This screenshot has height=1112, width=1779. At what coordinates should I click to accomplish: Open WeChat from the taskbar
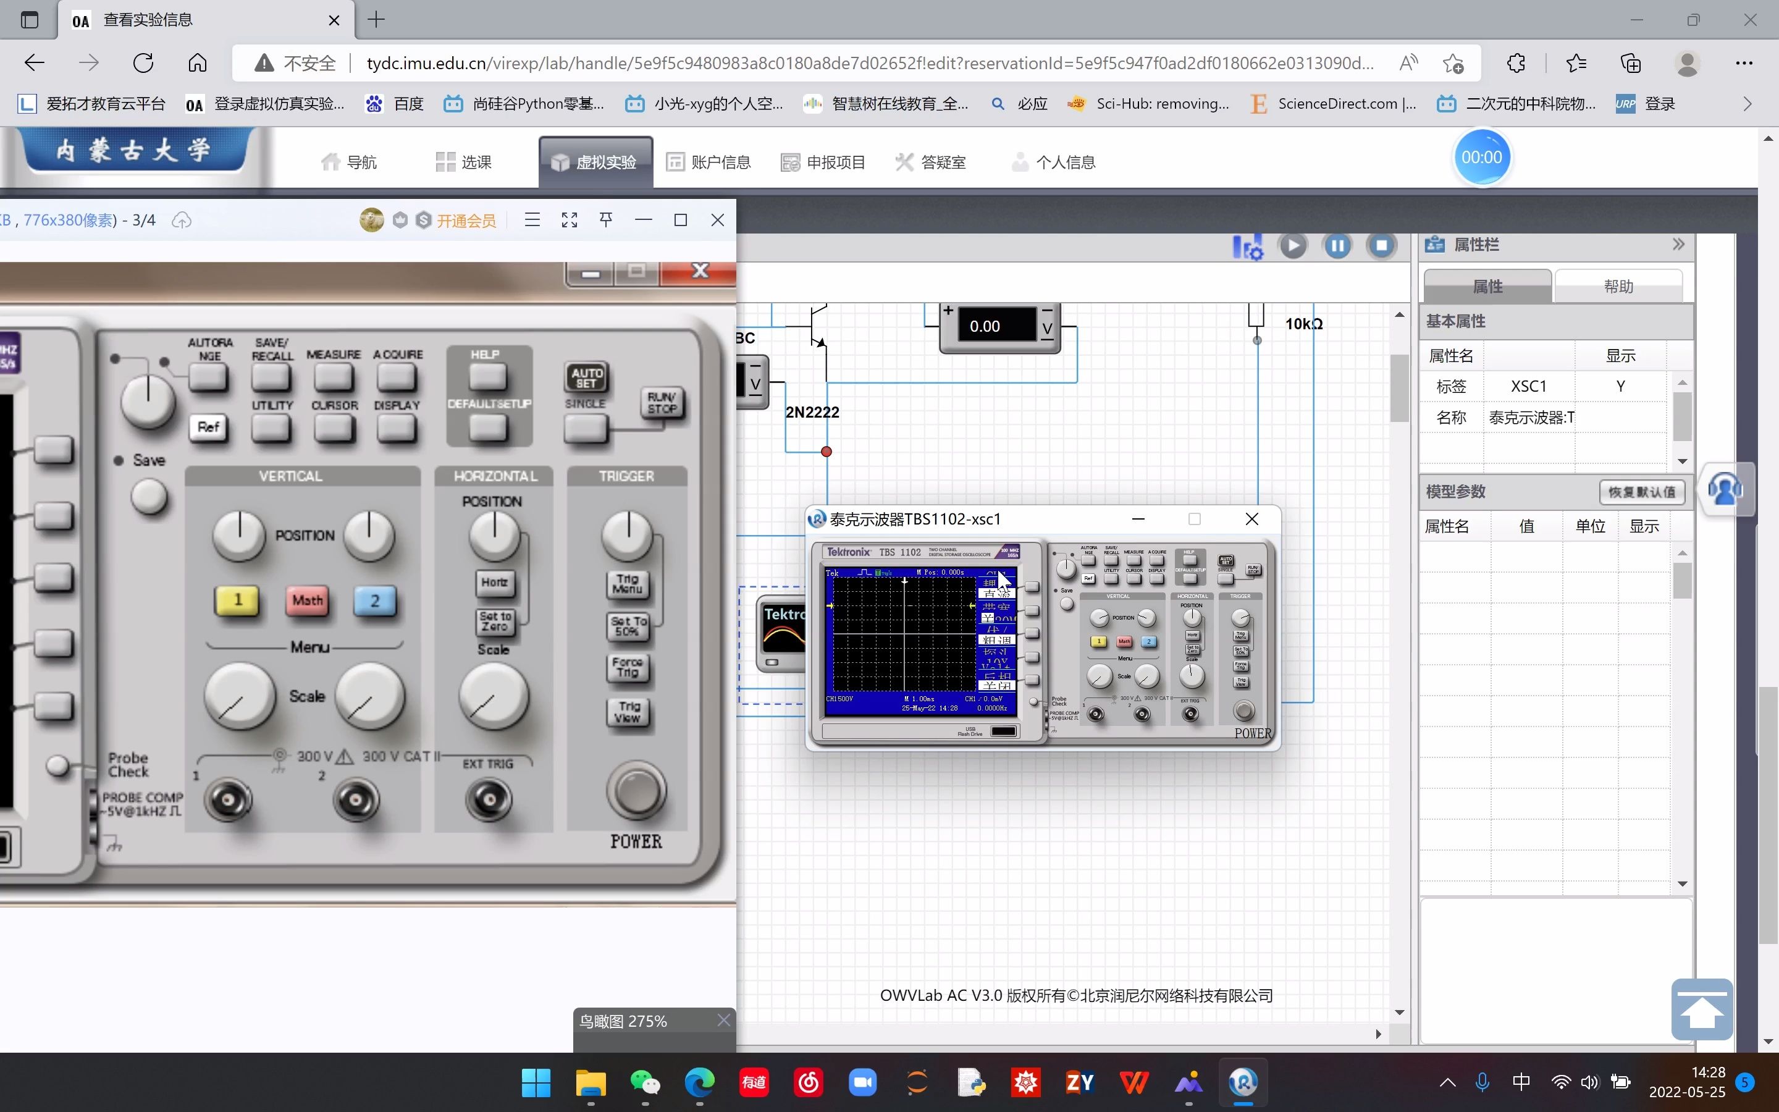[645, 1082]
